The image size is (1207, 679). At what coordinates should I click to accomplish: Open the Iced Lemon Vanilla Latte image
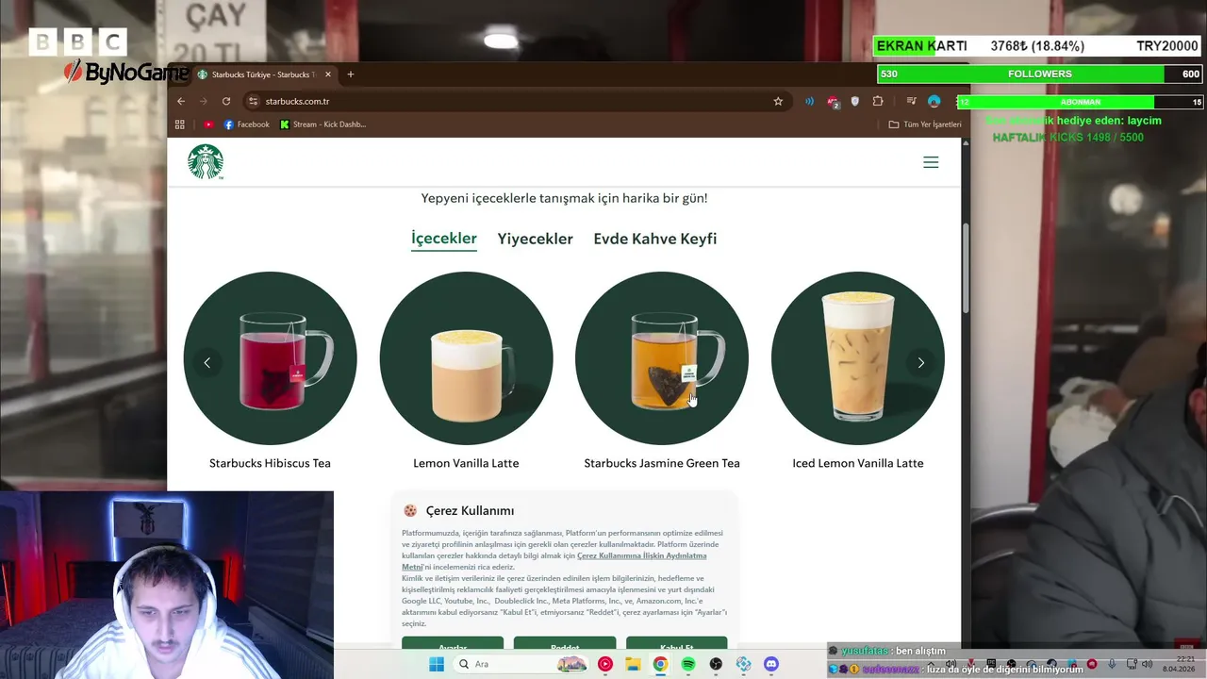[858, 358]
